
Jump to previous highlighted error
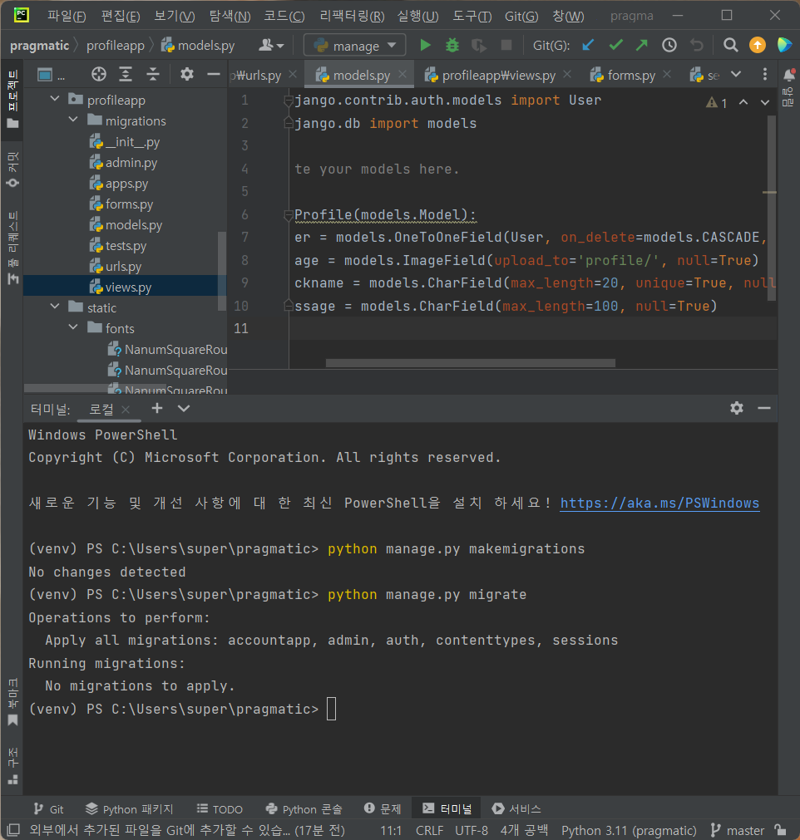tap(743, 102)
